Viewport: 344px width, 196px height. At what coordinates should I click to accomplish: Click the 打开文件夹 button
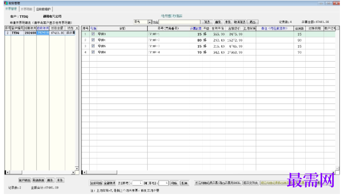click(251, 183)
